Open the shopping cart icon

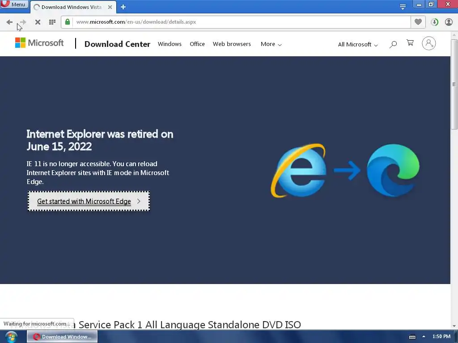410,43
